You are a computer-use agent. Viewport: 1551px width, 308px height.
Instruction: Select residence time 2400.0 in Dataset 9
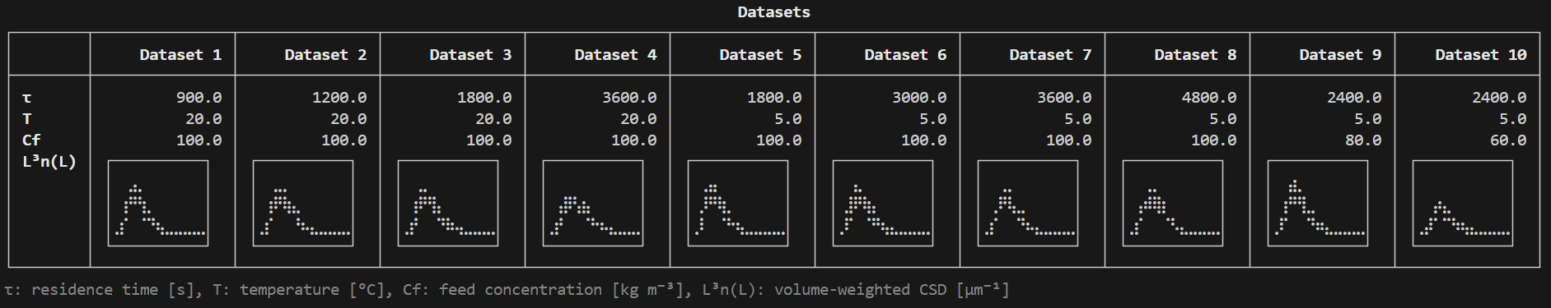(1354, 98)
